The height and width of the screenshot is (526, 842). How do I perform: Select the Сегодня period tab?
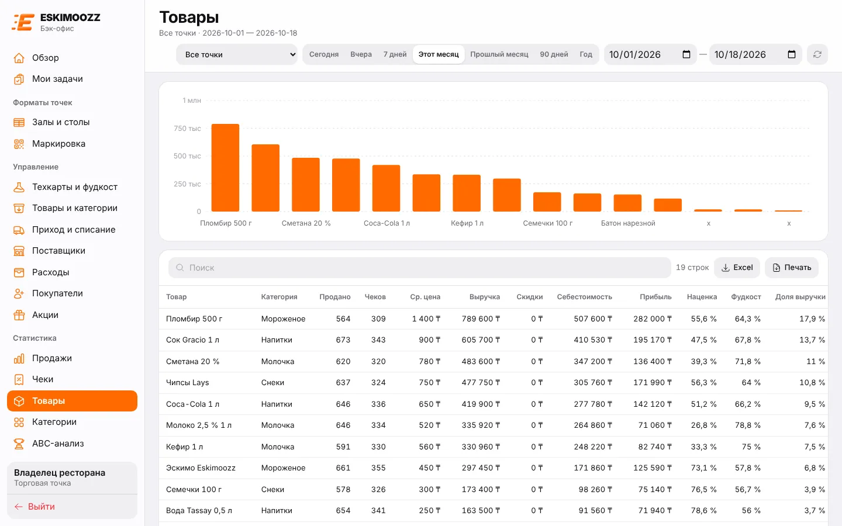324,54
